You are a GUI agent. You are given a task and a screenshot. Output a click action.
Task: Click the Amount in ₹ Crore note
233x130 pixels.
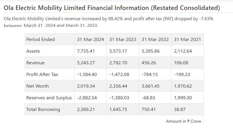[183, 121]
